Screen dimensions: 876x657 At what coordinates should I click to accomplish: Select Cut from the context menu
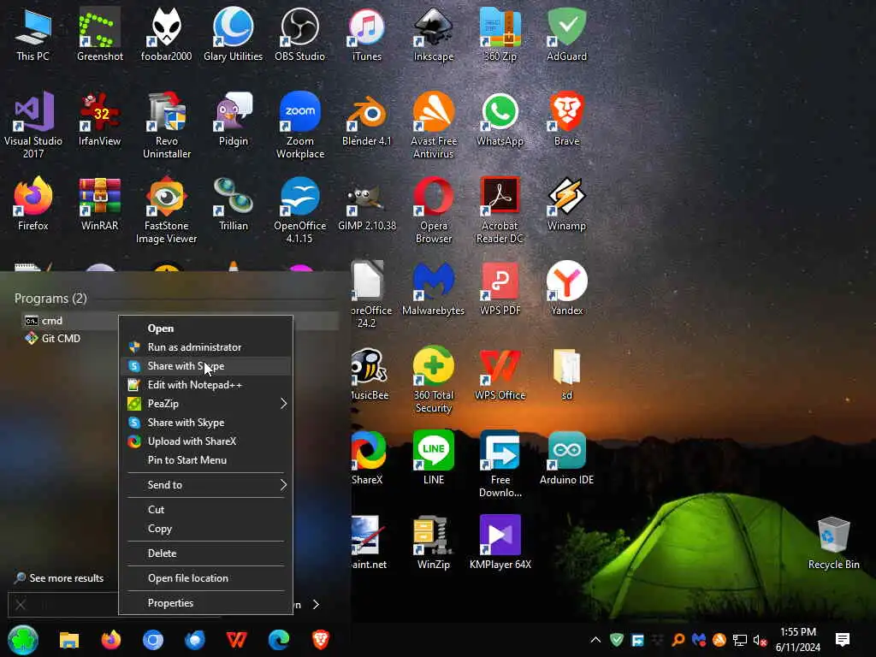pyautogui.click(x=205, y=510)
